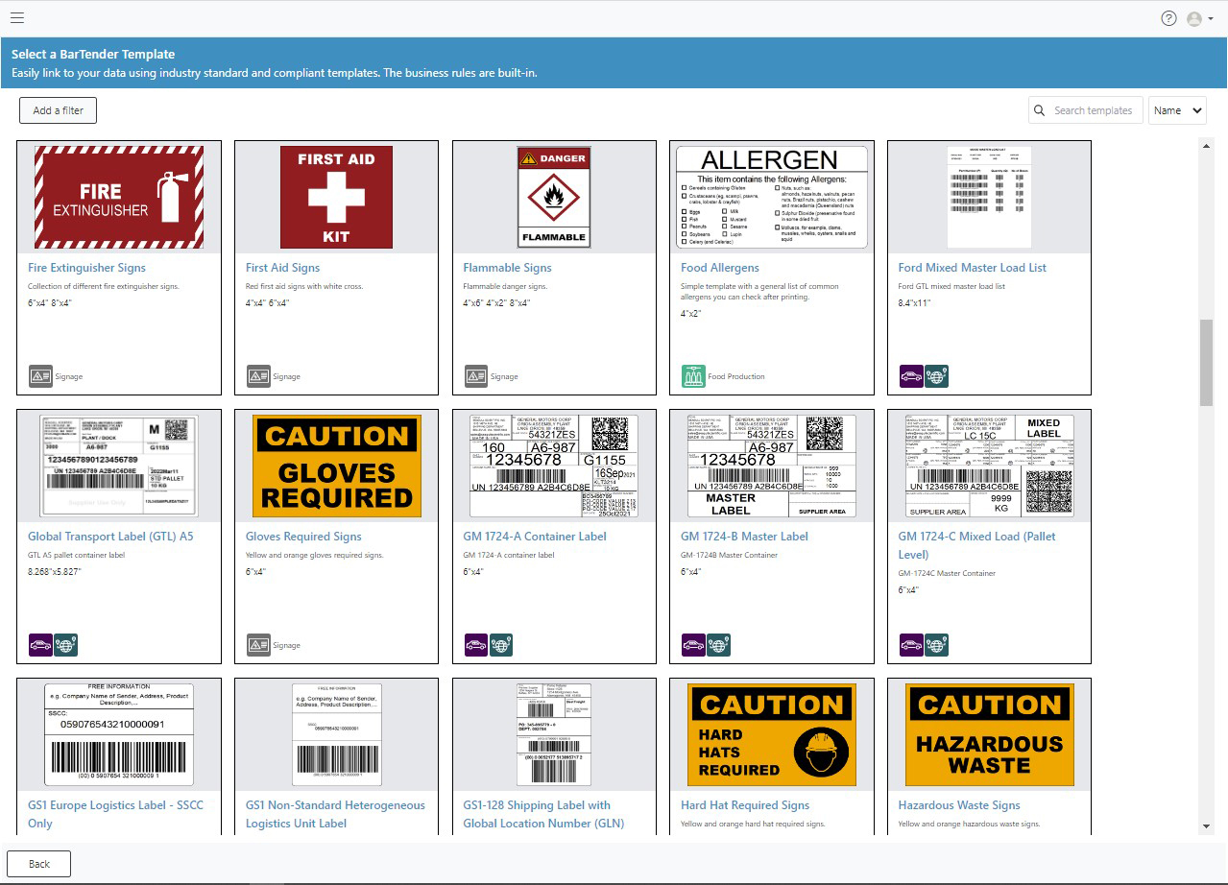Click the globe icon on GM 1724-A Container Label
The height and width of the screenshot is (885, 1228).
point(500,645)
